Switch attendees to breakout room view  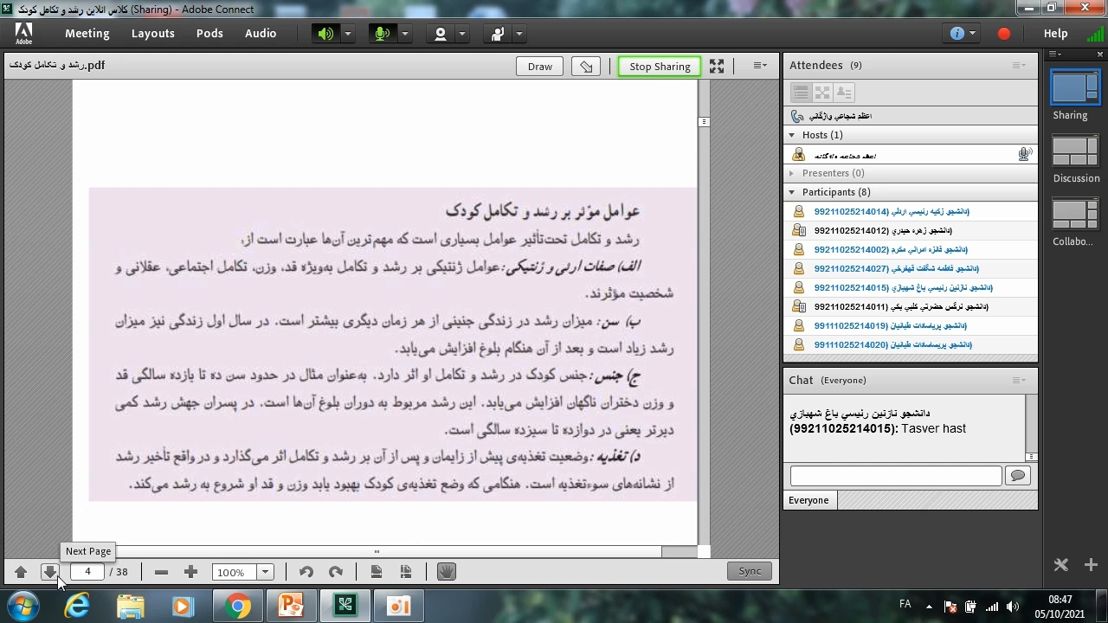point(822,93)
